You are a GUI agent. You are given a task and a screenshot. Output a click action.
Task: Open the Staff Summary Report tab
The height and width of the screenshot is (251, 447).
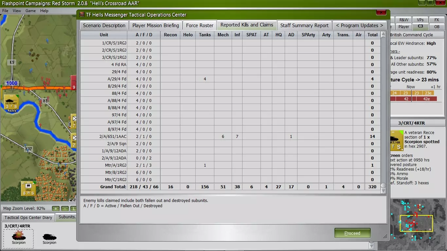[304, 25]
